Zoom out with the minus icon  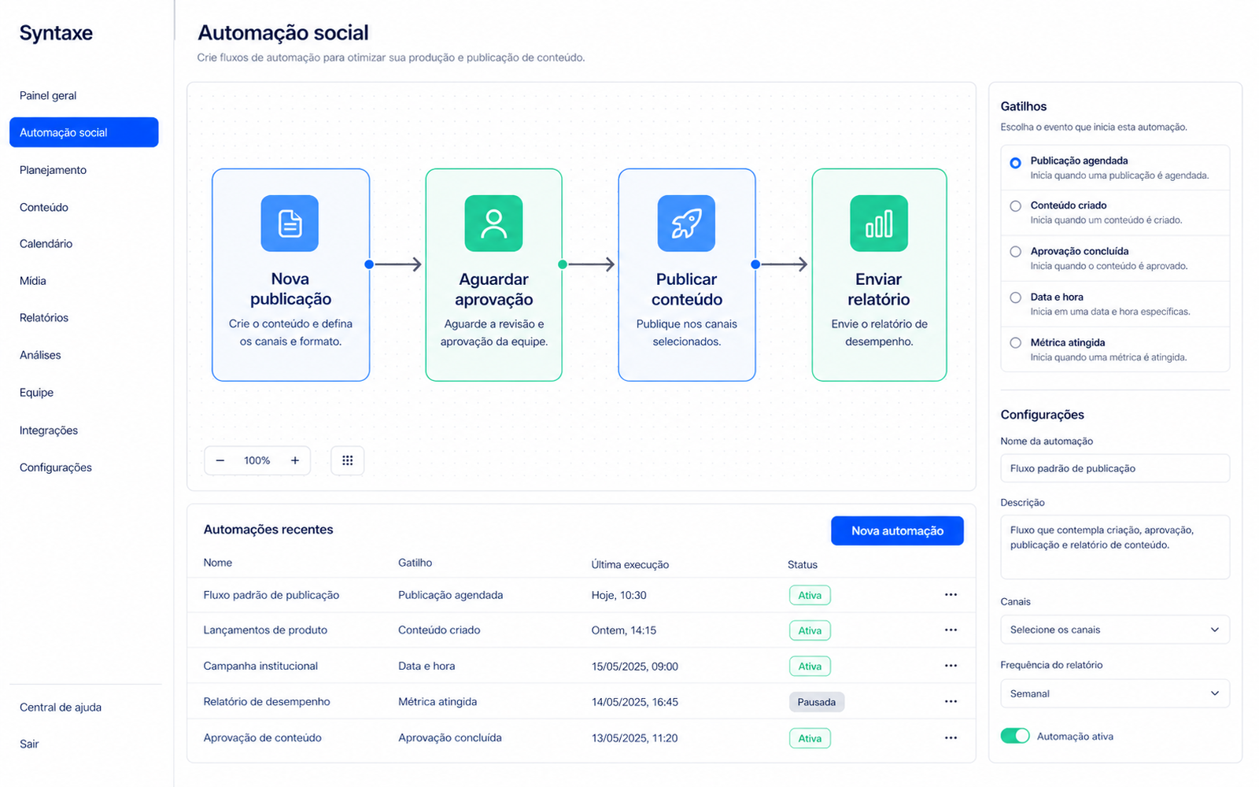(220, 460)
